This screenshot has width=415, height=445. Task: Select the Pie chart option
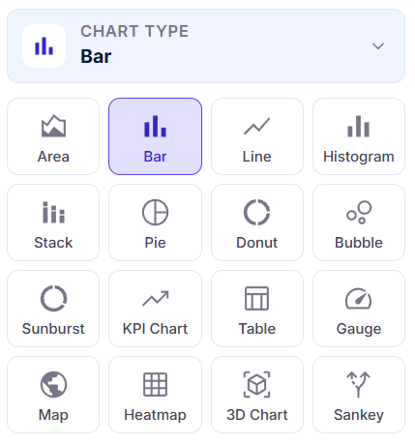155,222
